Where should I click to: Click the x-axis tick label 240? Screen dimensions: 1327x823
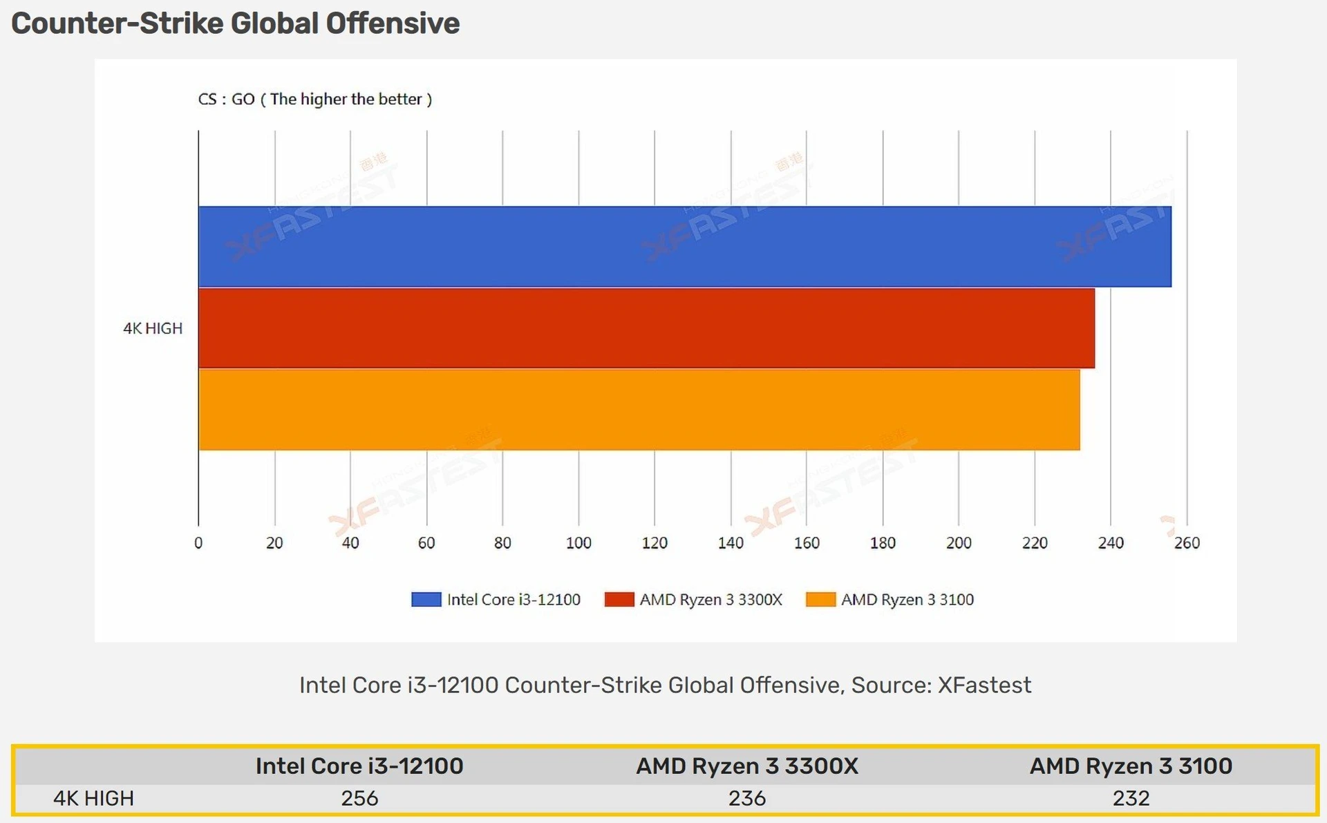[x=1111, y=543]
